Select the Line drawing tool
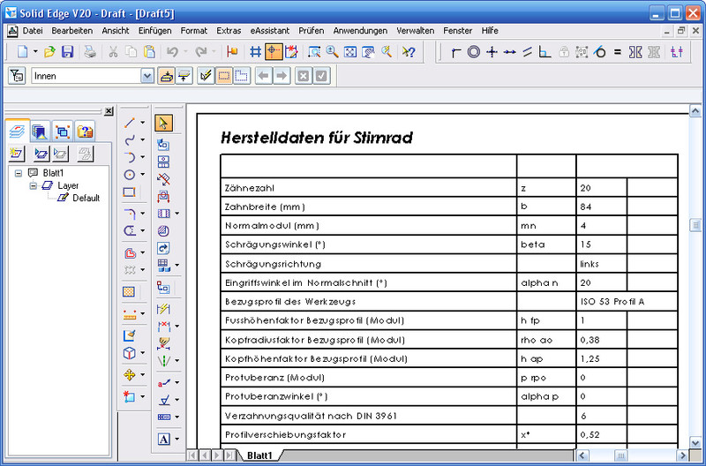The width and height of the screenshot is (706, 466). [130, 123]
